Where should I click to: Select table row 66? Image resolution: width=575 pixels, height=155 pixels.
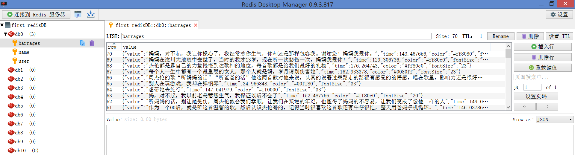306,78
